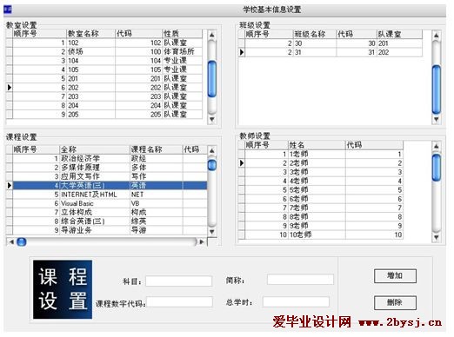Click up arrow of 教室设置 scrollbar
Image resolution: width=454 pixels, height=337 pixels.
click(x=212, y=35)
